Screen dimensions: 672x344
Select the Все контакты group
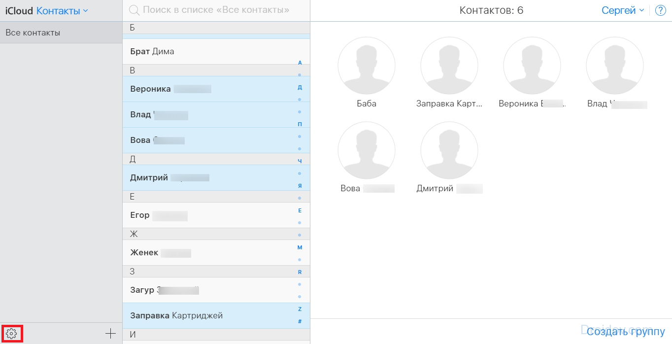pyautogui.click(x=61, y=33)
